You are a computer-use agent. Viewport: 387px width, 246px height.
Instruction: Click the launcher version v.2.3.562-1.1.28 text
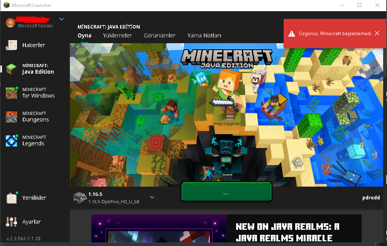24,239
